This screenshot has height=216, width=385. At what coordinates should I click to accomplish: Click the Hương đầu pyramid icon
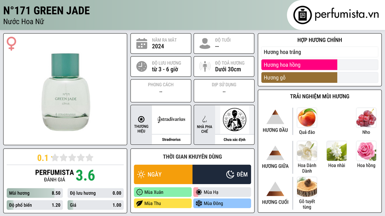click(275, 117)
